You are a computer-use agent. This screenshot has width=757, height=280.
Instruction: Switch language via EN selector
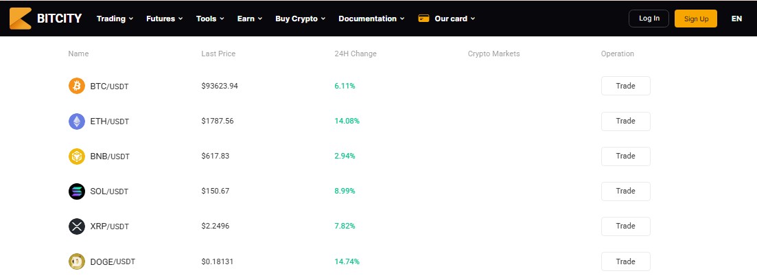[736, 19]
